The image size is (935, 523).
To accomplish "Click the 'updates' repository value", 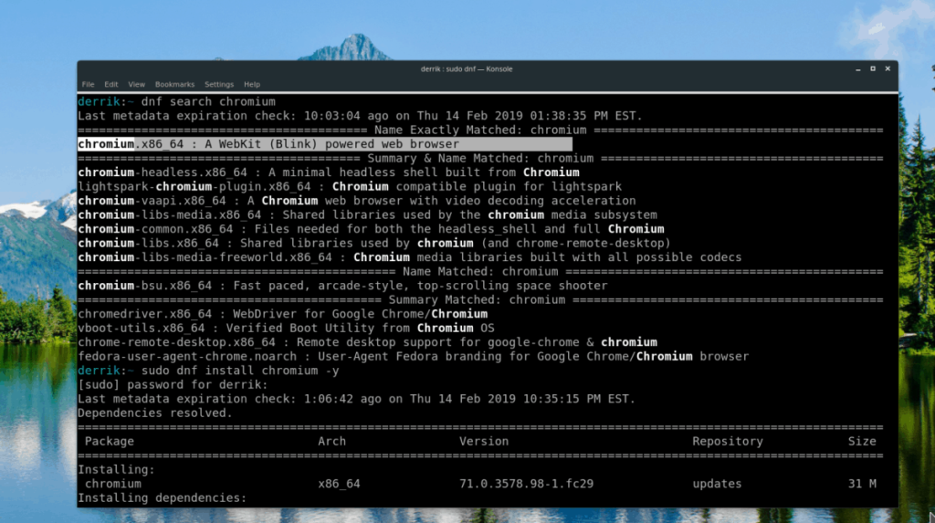I will coord(717,484).
